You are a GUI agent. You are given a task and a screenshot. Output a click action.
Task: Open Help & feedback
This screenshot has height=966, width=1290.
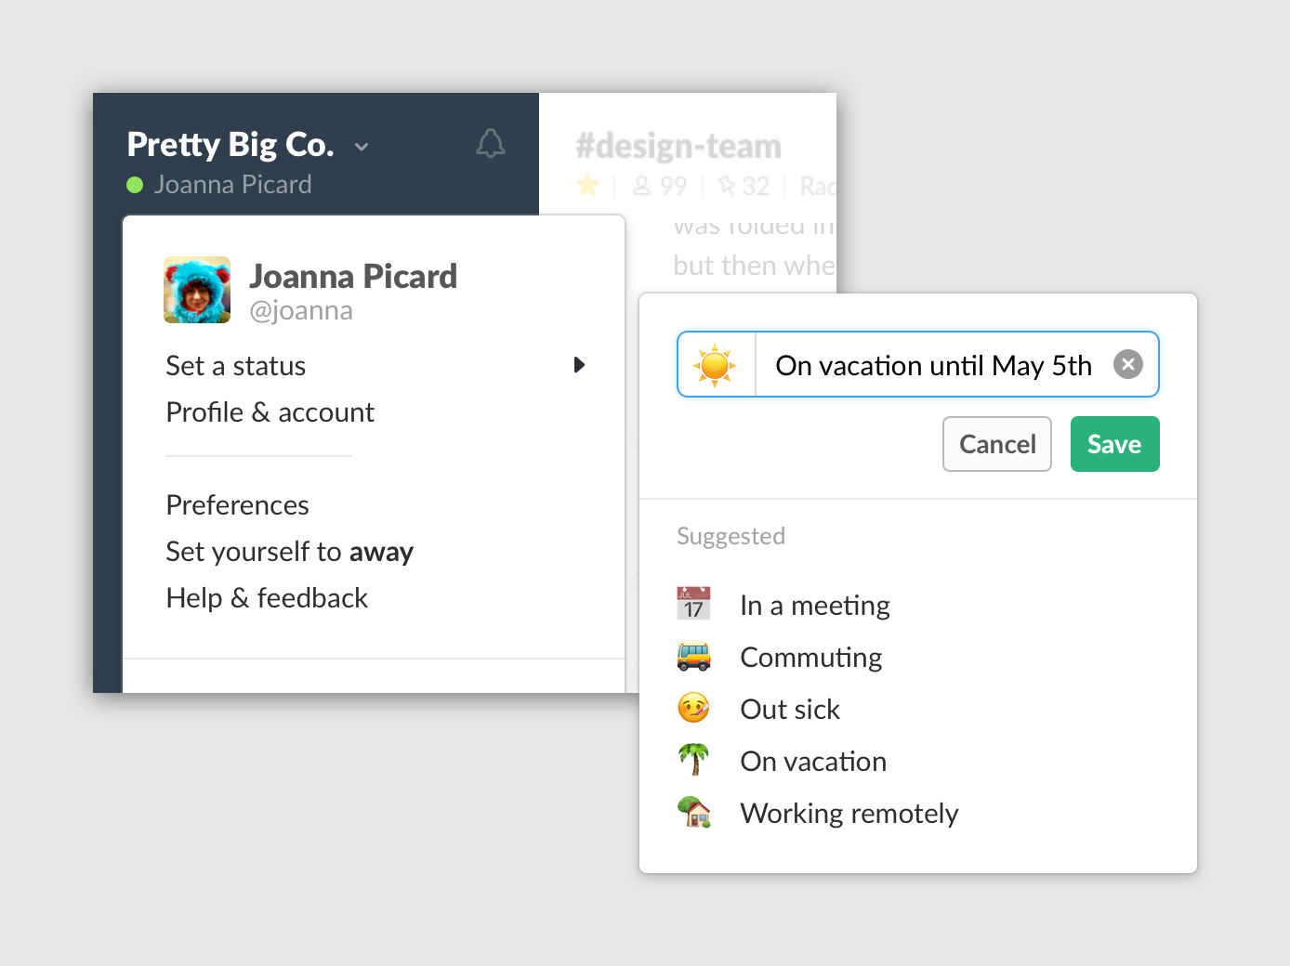click(x=267, y=598)
